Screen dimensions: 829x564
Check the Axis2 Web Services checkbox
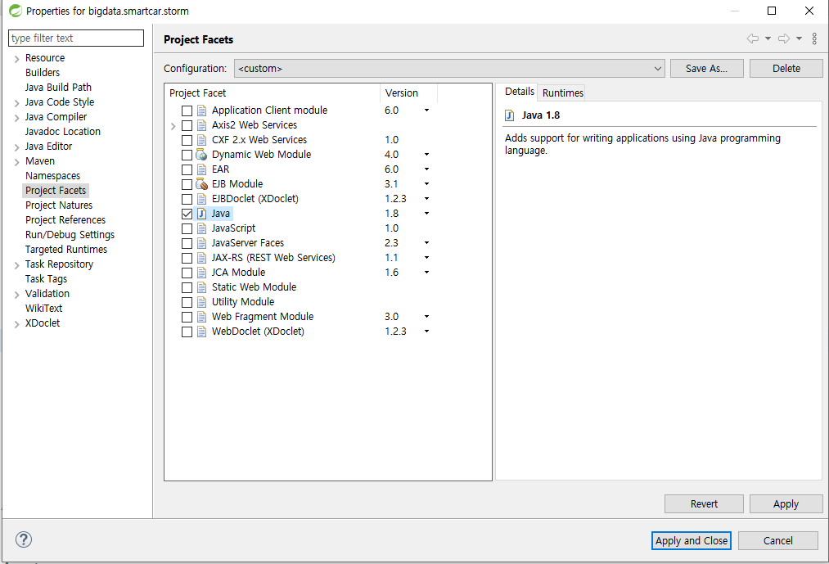187,125
